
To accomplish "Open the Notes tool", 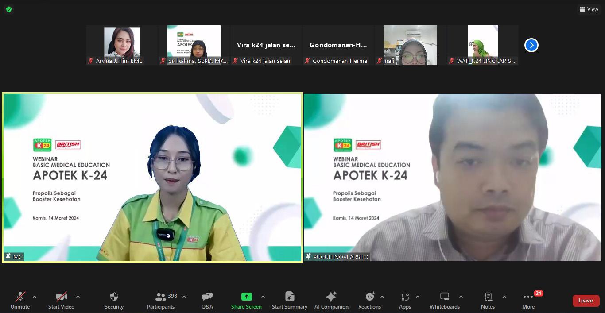I will coord(488,301).
